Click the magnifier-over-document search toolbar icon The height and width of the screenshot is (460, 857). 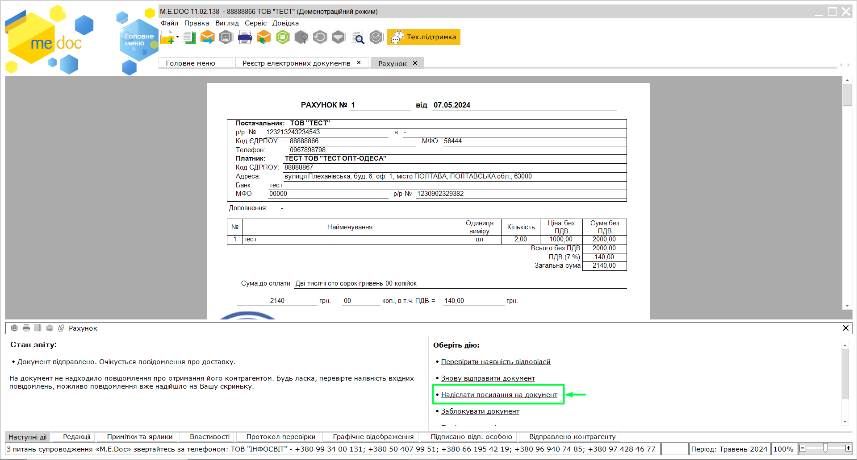[x=357, y=37]
